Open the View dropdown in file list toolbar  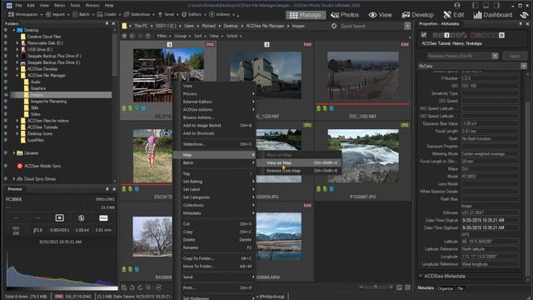point(216,36)
